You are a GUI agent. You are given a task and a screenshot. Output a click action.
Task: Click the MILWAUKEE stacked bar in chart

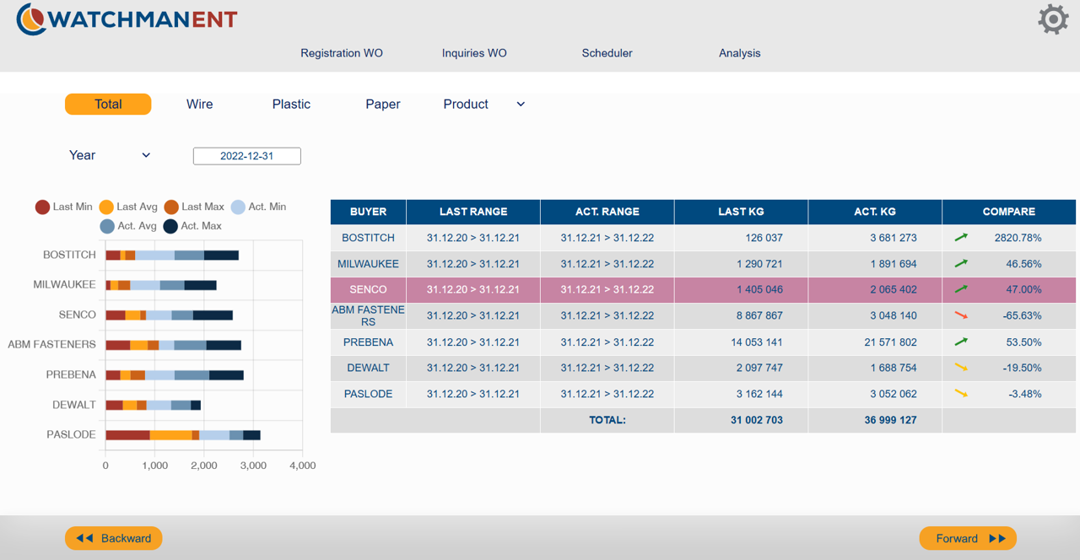pos(161,285)
